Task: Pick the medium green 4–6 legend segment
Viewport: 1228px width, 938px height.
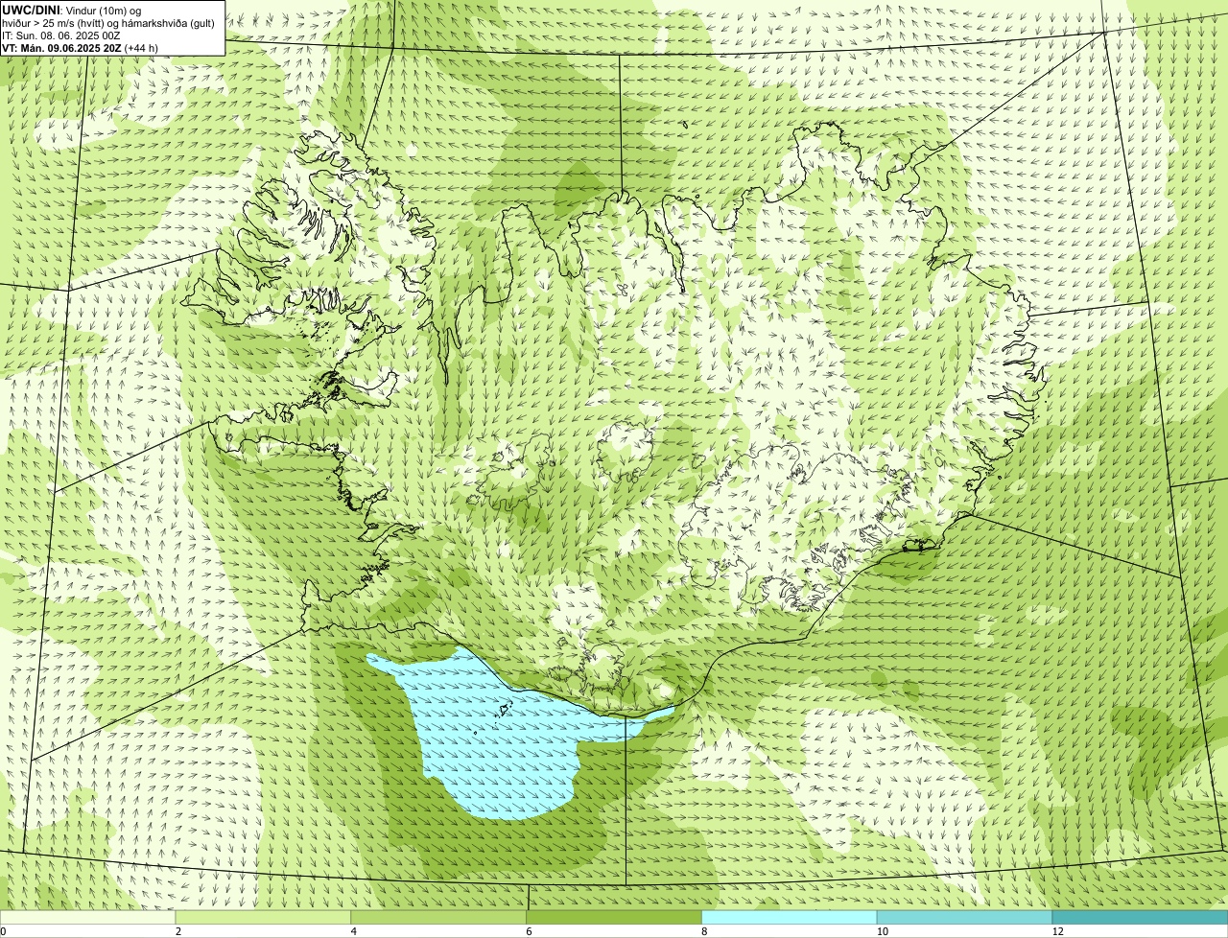Action: (438, 917)
